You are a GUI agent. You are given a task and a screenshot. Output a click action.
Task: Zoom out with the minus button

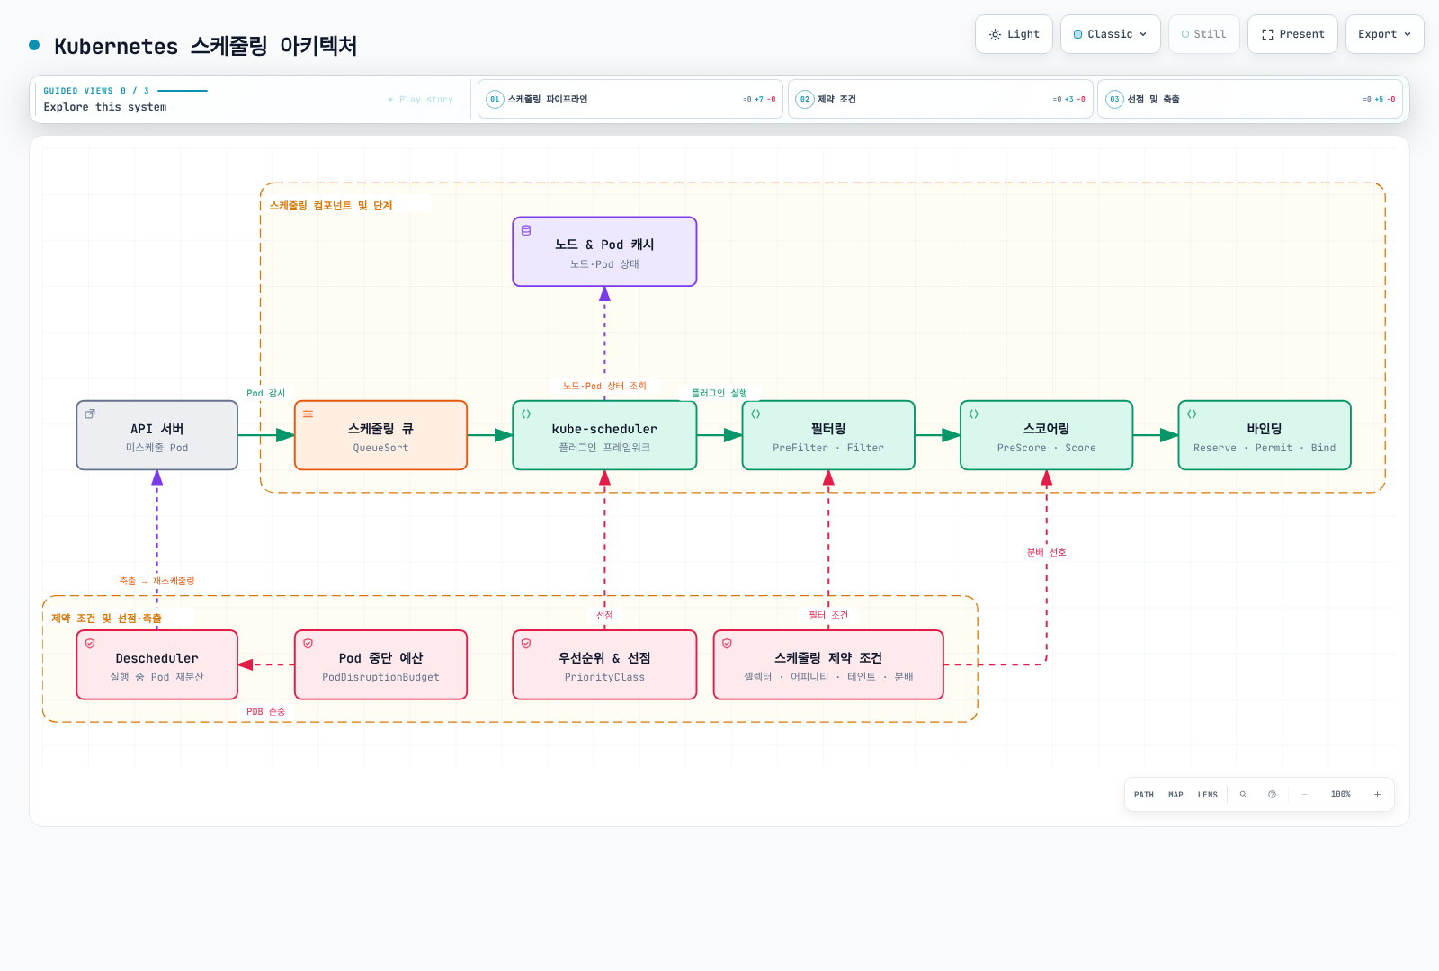[x=1304, y=795]
